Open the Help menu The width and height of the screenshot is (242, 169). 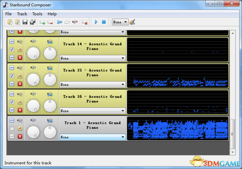[52, 14]
